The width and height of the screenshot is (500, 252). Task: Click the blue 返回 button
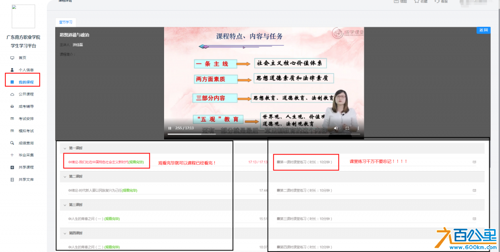click(x=483, y=30)
